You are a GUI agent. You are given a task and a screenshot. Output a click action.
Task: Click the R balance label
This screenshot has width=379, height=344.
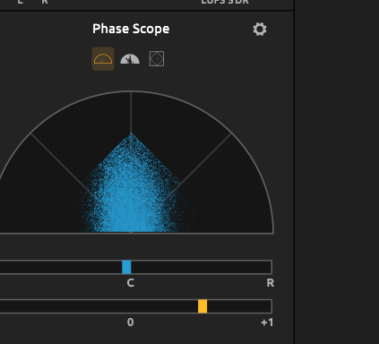tap(270, 283)
